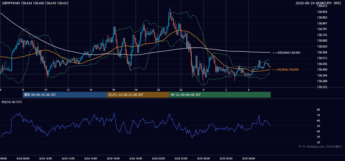Select the RSI(14) 50.1375 indicator label
This screenshot has height=161, width=345.
click(12, 102)
